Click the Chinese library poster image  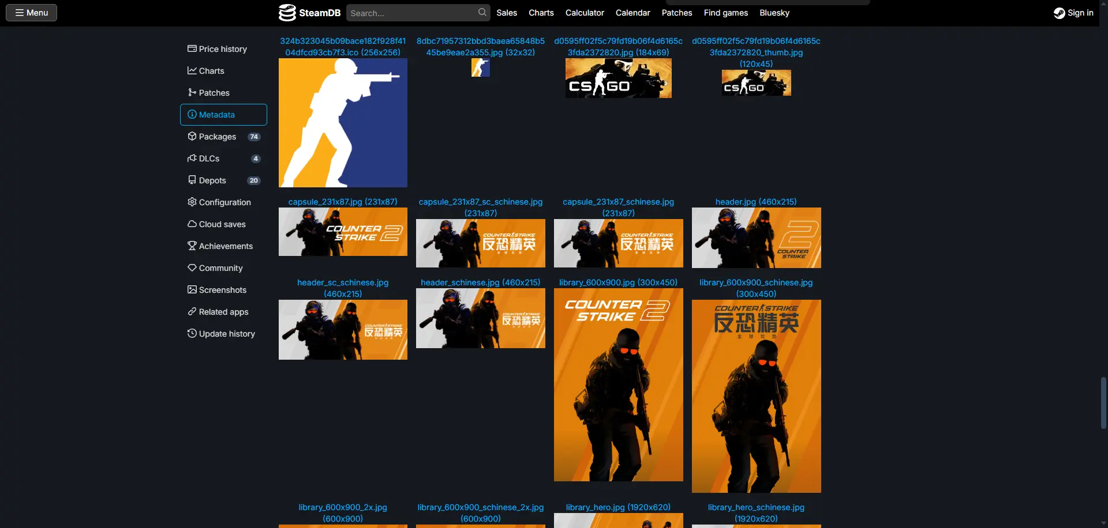(x=756, y=396)
